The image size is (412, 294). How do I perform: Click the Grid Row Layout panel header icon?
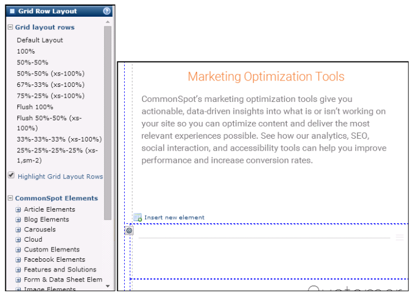pos(12,11)
